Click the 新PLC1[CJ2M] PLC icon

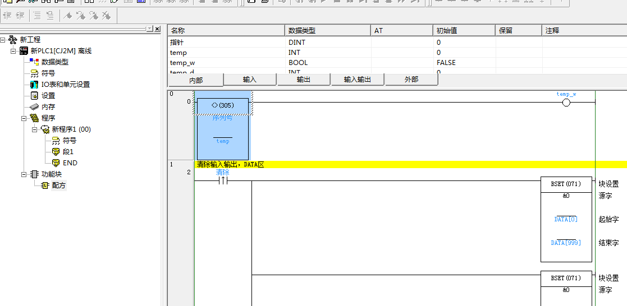24,50
